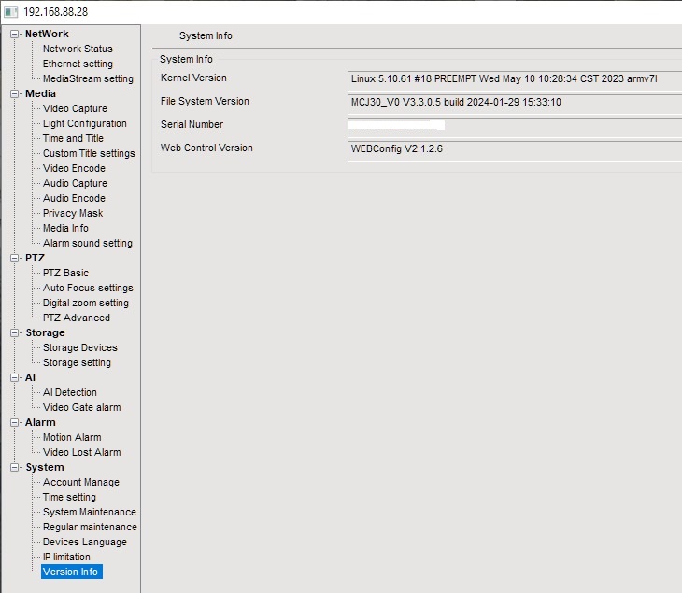Collapse the Storage tree group

pos(15,332)
